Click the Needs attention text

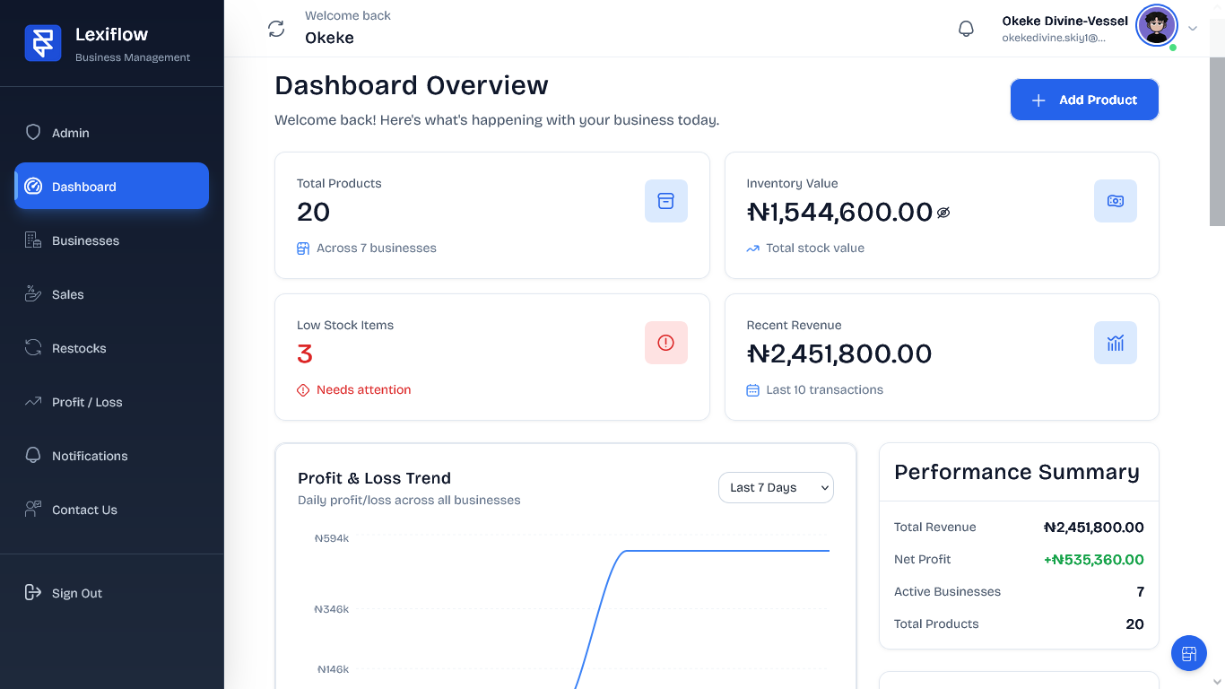point(363,390)
